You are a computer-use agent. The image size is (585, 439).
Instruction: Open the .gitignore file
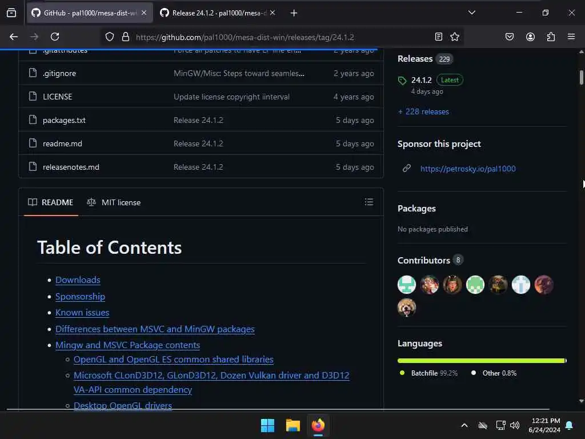pyautogui.click(x=59, y=74)
